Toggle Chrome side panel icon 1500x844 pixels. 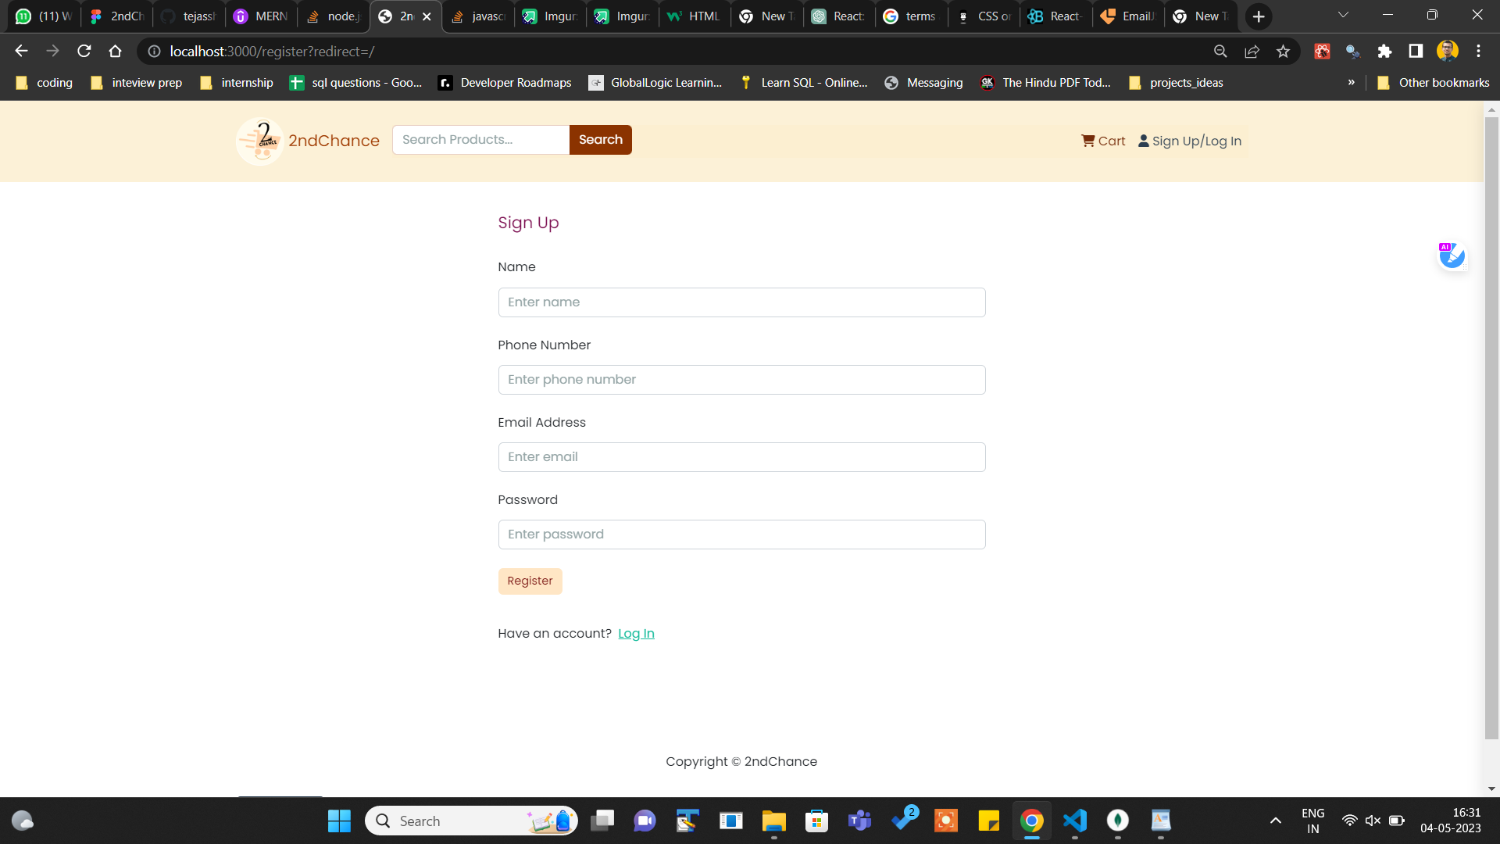coord(1416,52)
